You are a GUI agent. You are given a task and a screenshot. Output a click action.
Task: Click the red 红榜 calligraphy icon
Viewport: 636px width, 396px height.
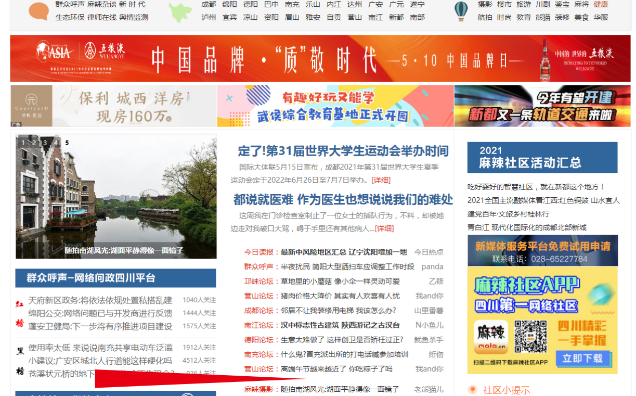click(20, 313)
